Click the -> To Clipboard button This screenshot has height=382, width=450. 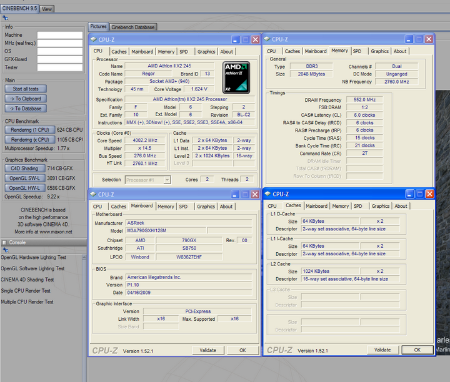(25, 99)
